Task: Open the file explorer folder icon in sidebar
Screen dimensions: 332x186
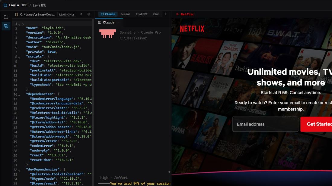Action: tap(6, 17)
